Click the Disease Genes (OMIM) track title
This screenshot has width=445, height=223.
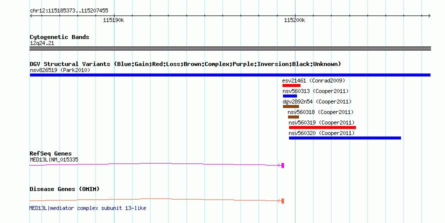point(64,189)
